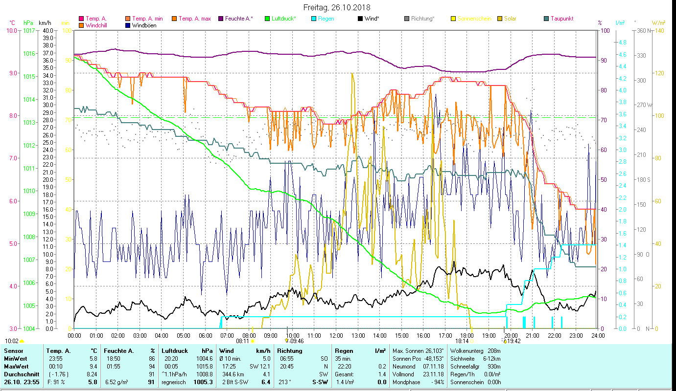The image size is (676, 391).
Task: Select the dark blue Windböen legend swatch
Action: click(x=128, y=25)
